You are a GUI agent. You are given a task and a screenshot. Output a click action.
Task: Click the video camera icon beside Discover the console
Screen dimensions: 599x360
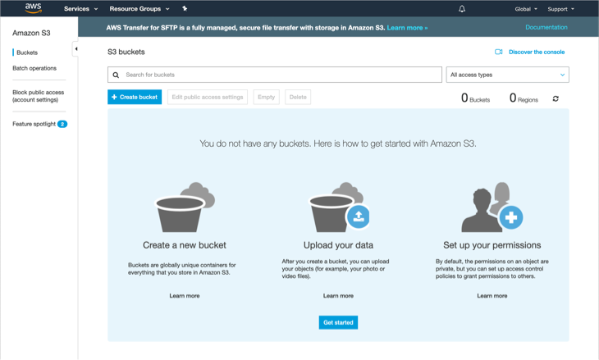point(499,52)
